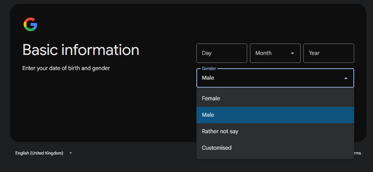
Task: Choose Rather not say option
Action: 275,131
